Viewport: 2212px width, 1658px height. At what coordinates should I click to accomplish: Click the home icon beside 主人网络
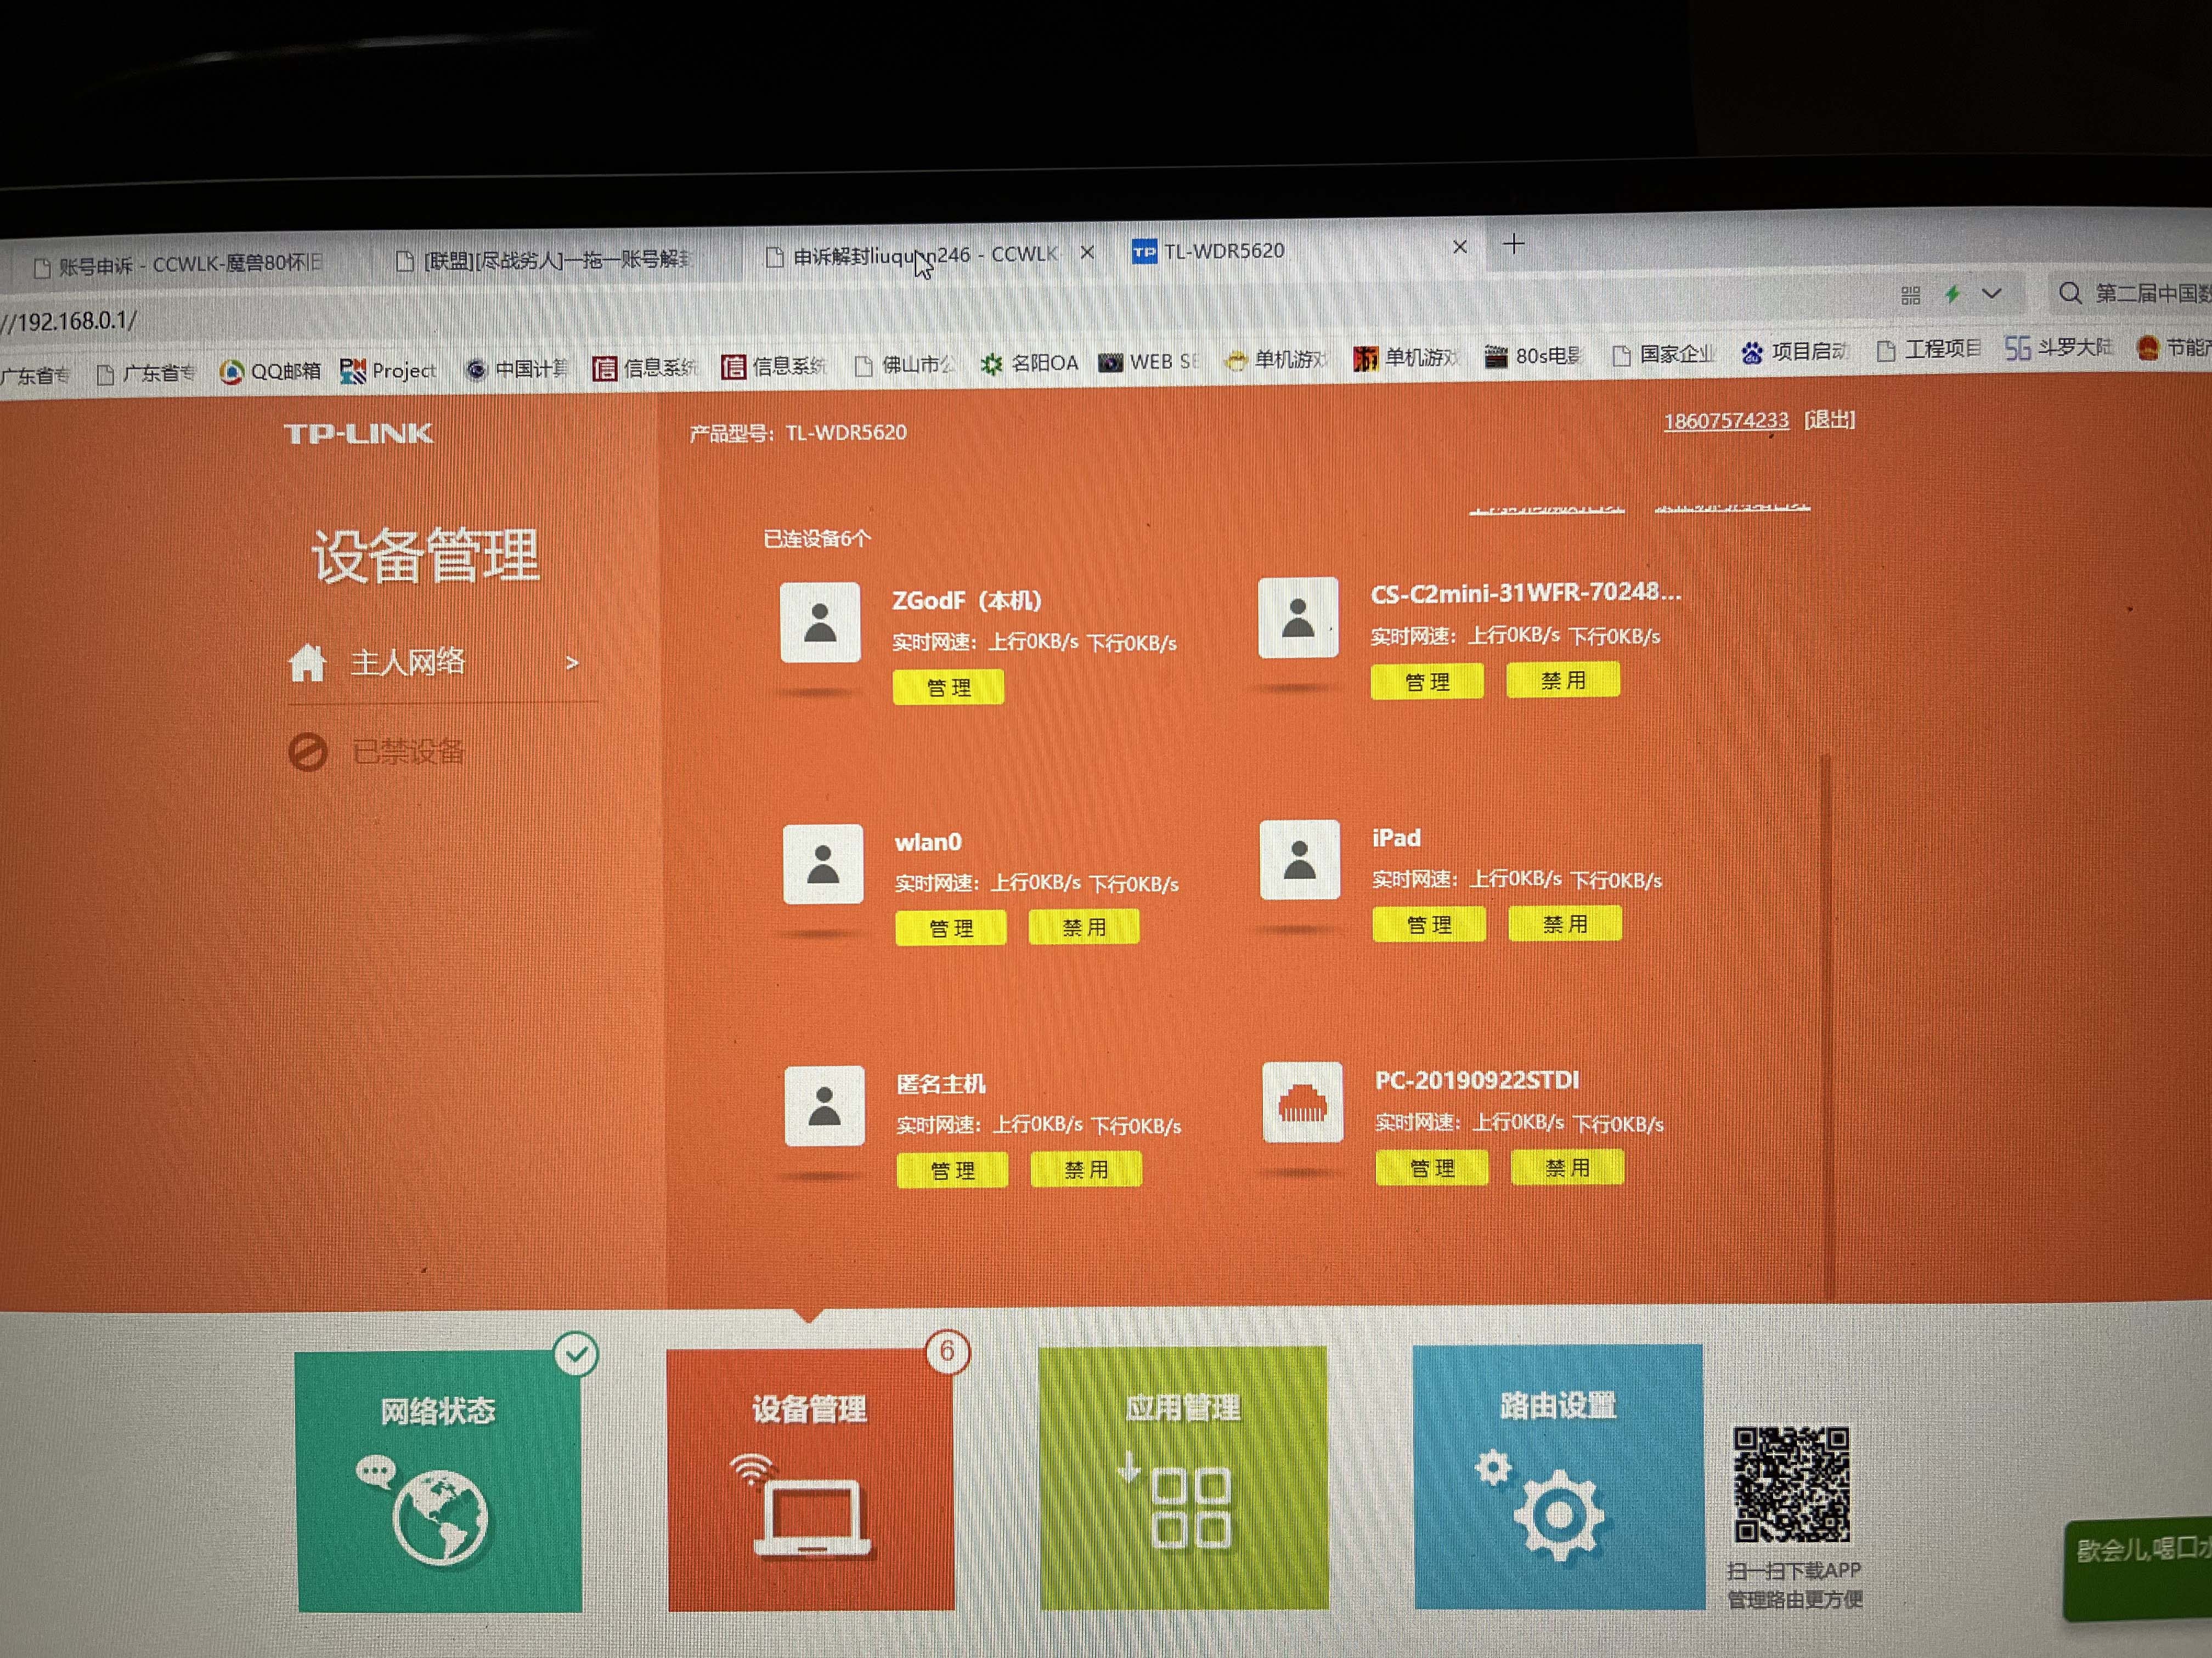(x=308, y=663)
